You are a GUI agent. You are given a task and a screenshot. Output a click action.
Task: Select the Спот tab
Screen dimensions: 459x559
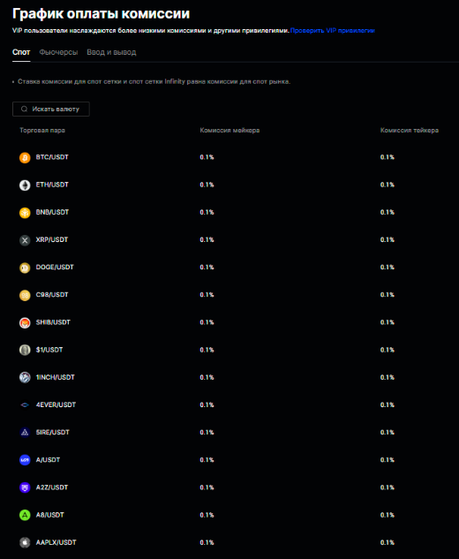21,52
